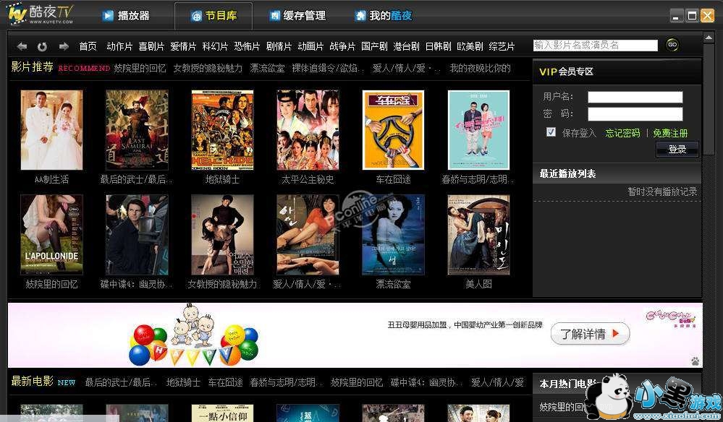
Task: Click the 密码 input field
Action: coord(635,113)
